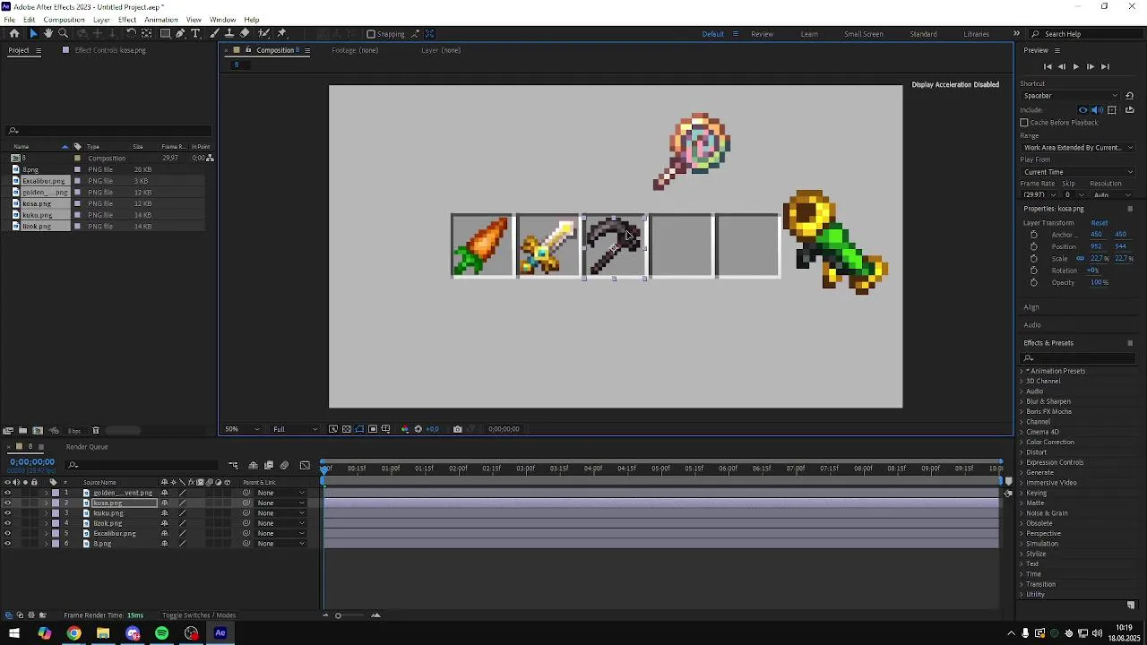Click the Graph Editor icon in timeline
This screenshot has height=645, width=1147.
pos(305,465)
